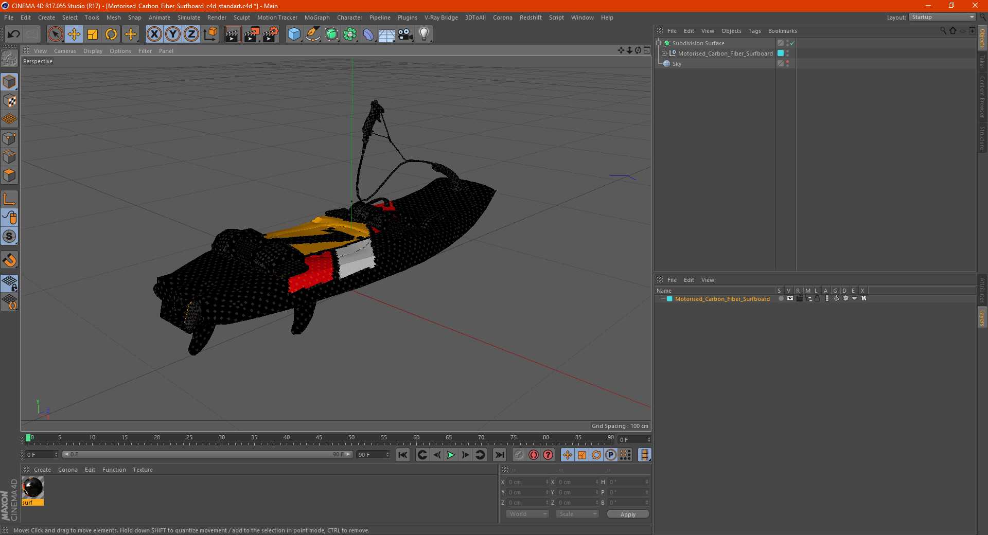
Task: Switch to Attributes side tab
Action: pyautogui.click(x=982, y=290)
